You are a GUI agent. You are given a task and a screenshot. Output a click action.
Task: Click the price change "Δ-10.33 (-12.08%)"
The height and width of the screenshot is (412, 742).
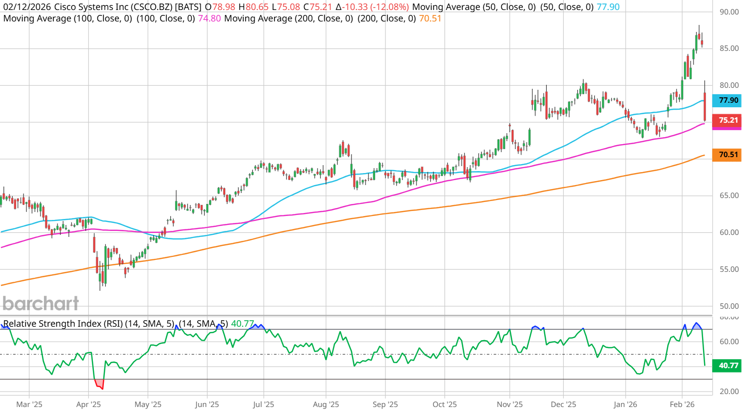tap(372, 7)
